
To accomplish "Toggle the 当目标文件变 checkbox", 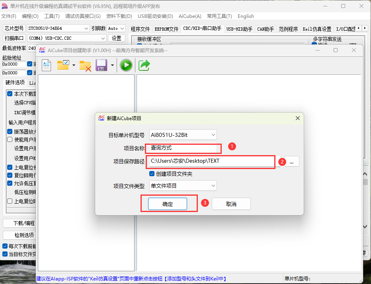I will (5, 254).
